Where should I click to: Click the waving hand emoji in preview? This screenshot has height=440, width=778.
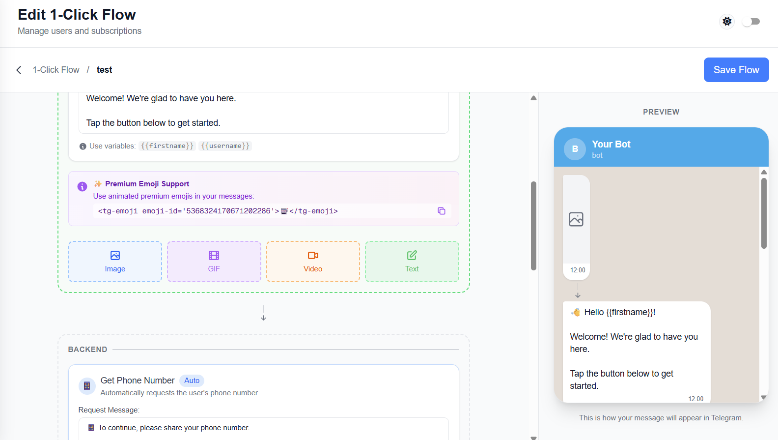point(576,312)
